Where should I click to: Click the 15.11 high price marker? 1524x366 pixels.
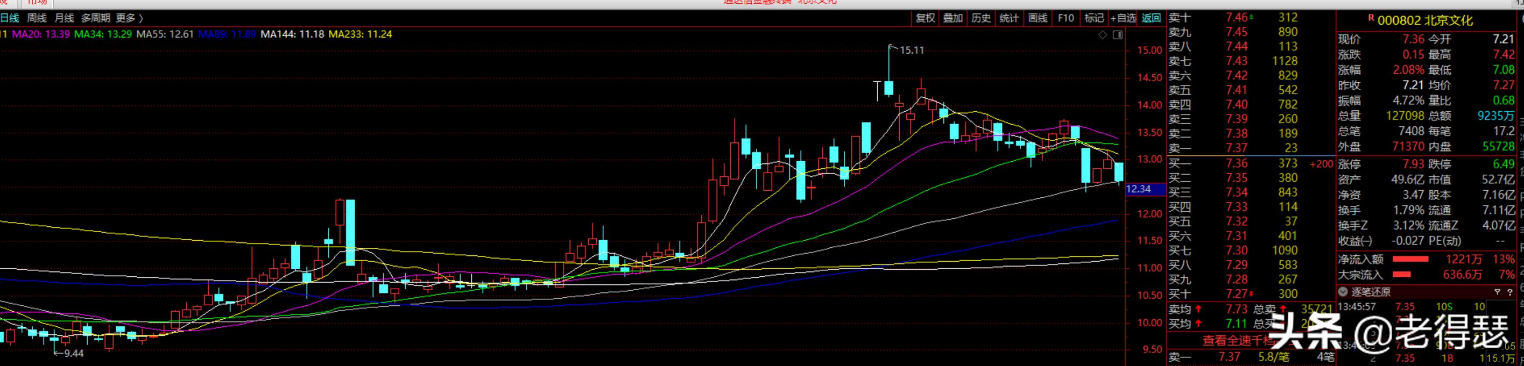[911, 51]
